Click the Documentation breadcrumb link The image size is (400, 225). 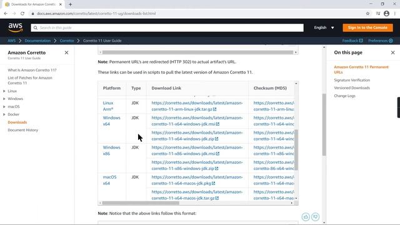[37, 41]
